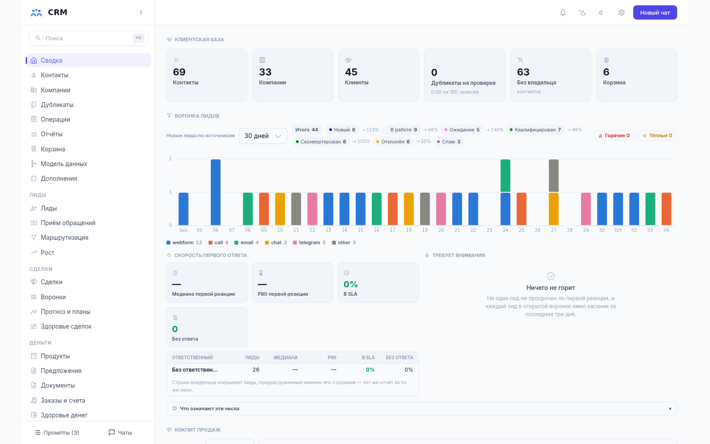Toggle webform legend color swatch
710x444 pixels.
click(x=169, y=242)
